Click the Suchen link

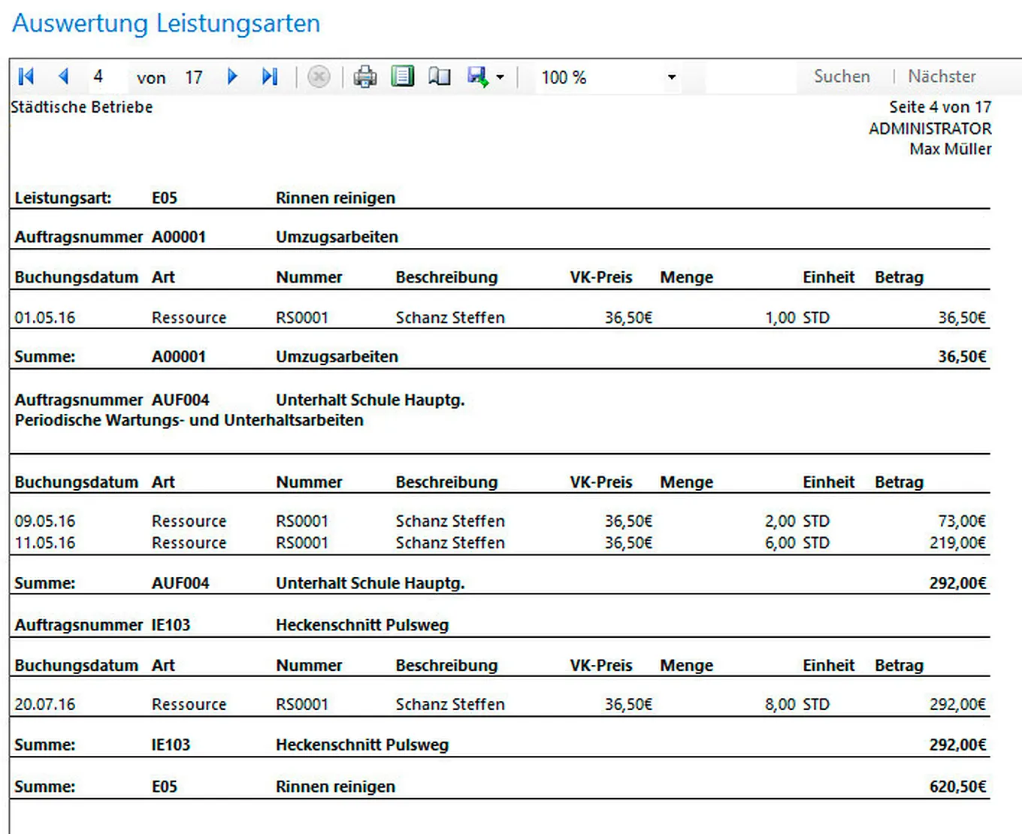tap(842, 77)
